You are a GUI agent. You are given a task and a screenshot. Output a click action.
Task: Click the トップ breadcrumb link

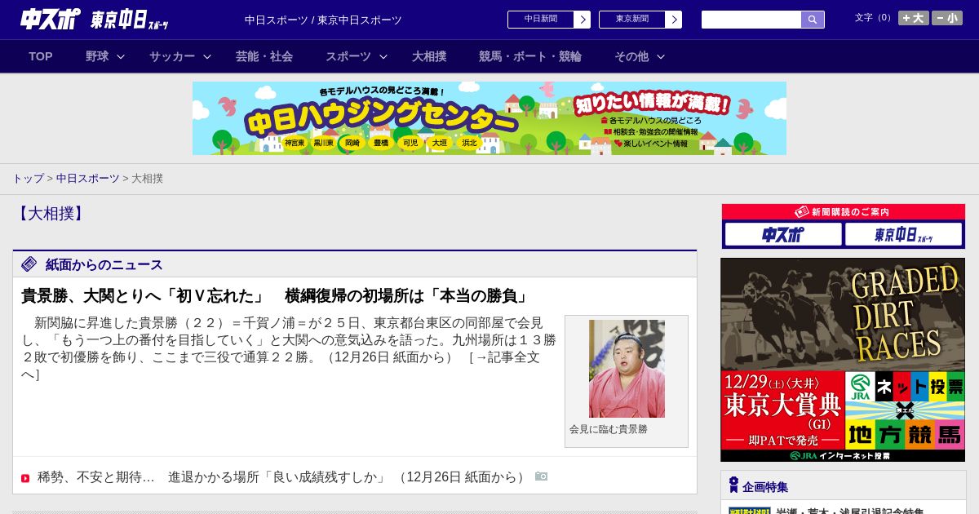tap(29, 178)
